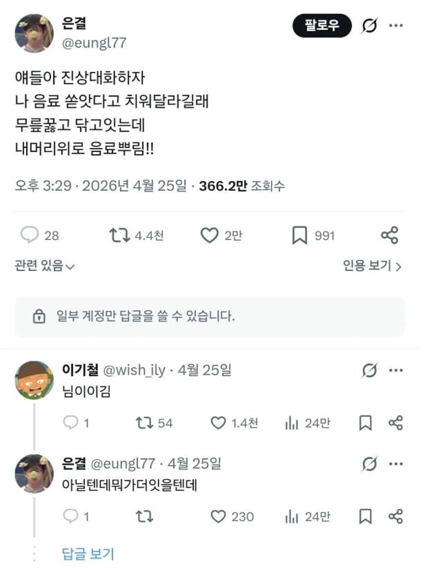Expand the 관련 있음 sort dropdown
Screen dimensions: 425x569
pos(45,265)
